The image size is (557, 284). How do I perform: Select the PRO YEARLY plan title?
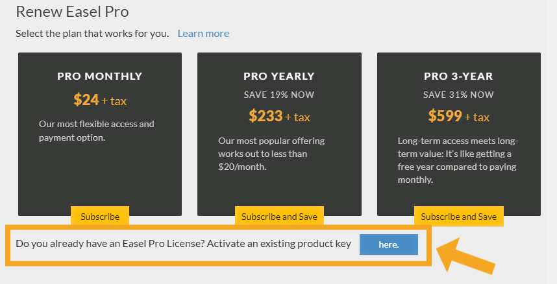(x=279, y=77)
